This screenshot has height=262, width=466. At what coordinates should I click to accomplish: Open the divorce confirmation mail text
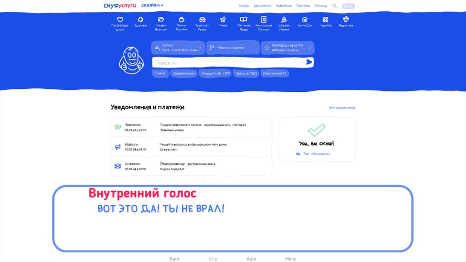click(x=188, y=164)
